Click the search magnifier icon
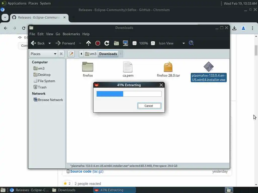258x193 pixels. [191, 43]
